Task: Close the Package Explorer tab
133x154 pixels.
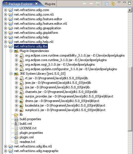Action: pyautogui.click(x=36, y=4)
